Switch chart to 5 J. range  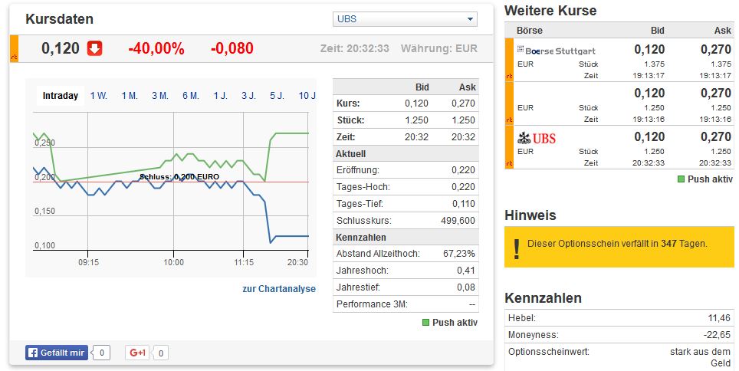coord(277,96)
